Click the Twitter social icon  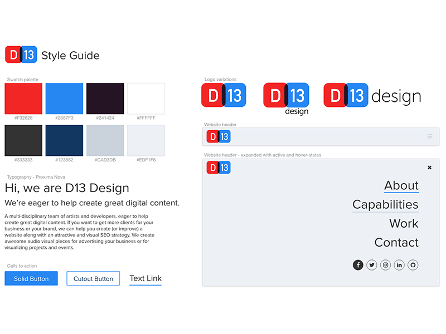tap(372, 265)
